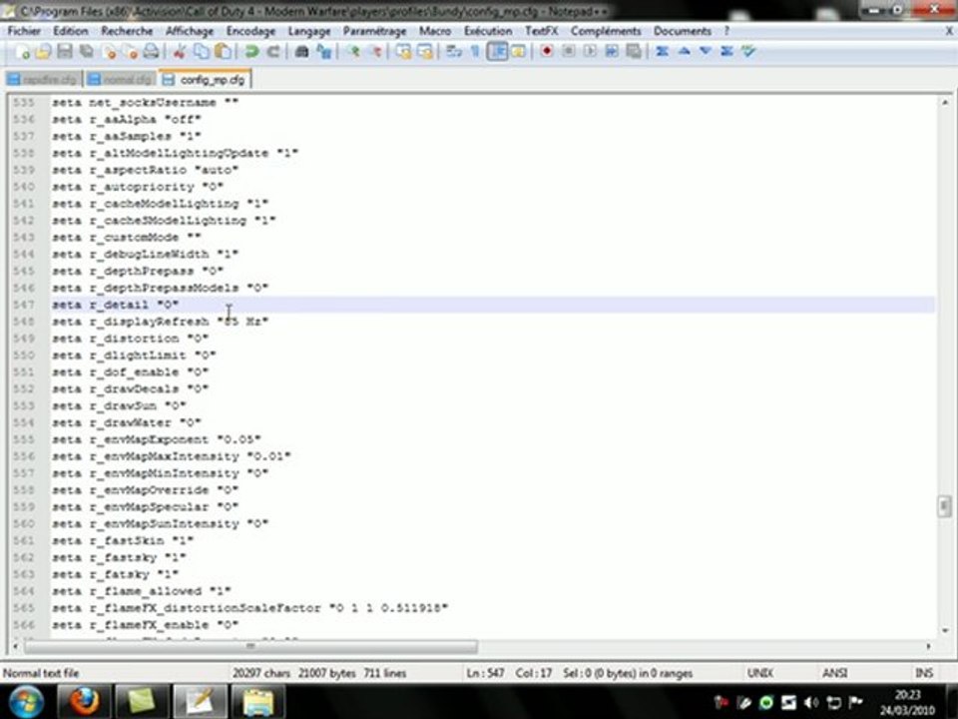Open the file explorer taskbar icon
The width and height of the screenshot is (958, 719).
(x=259, y=701)
